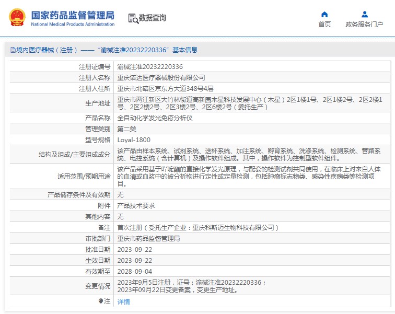This screenshot has width=395, height=314.
Task: Select 境内医疗器械（注册）breadcrumb text
Action: 47,50
